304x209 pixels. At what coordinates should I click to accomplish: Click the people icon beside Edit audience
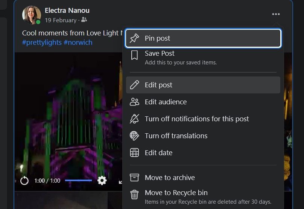click(x=134, y=102)
